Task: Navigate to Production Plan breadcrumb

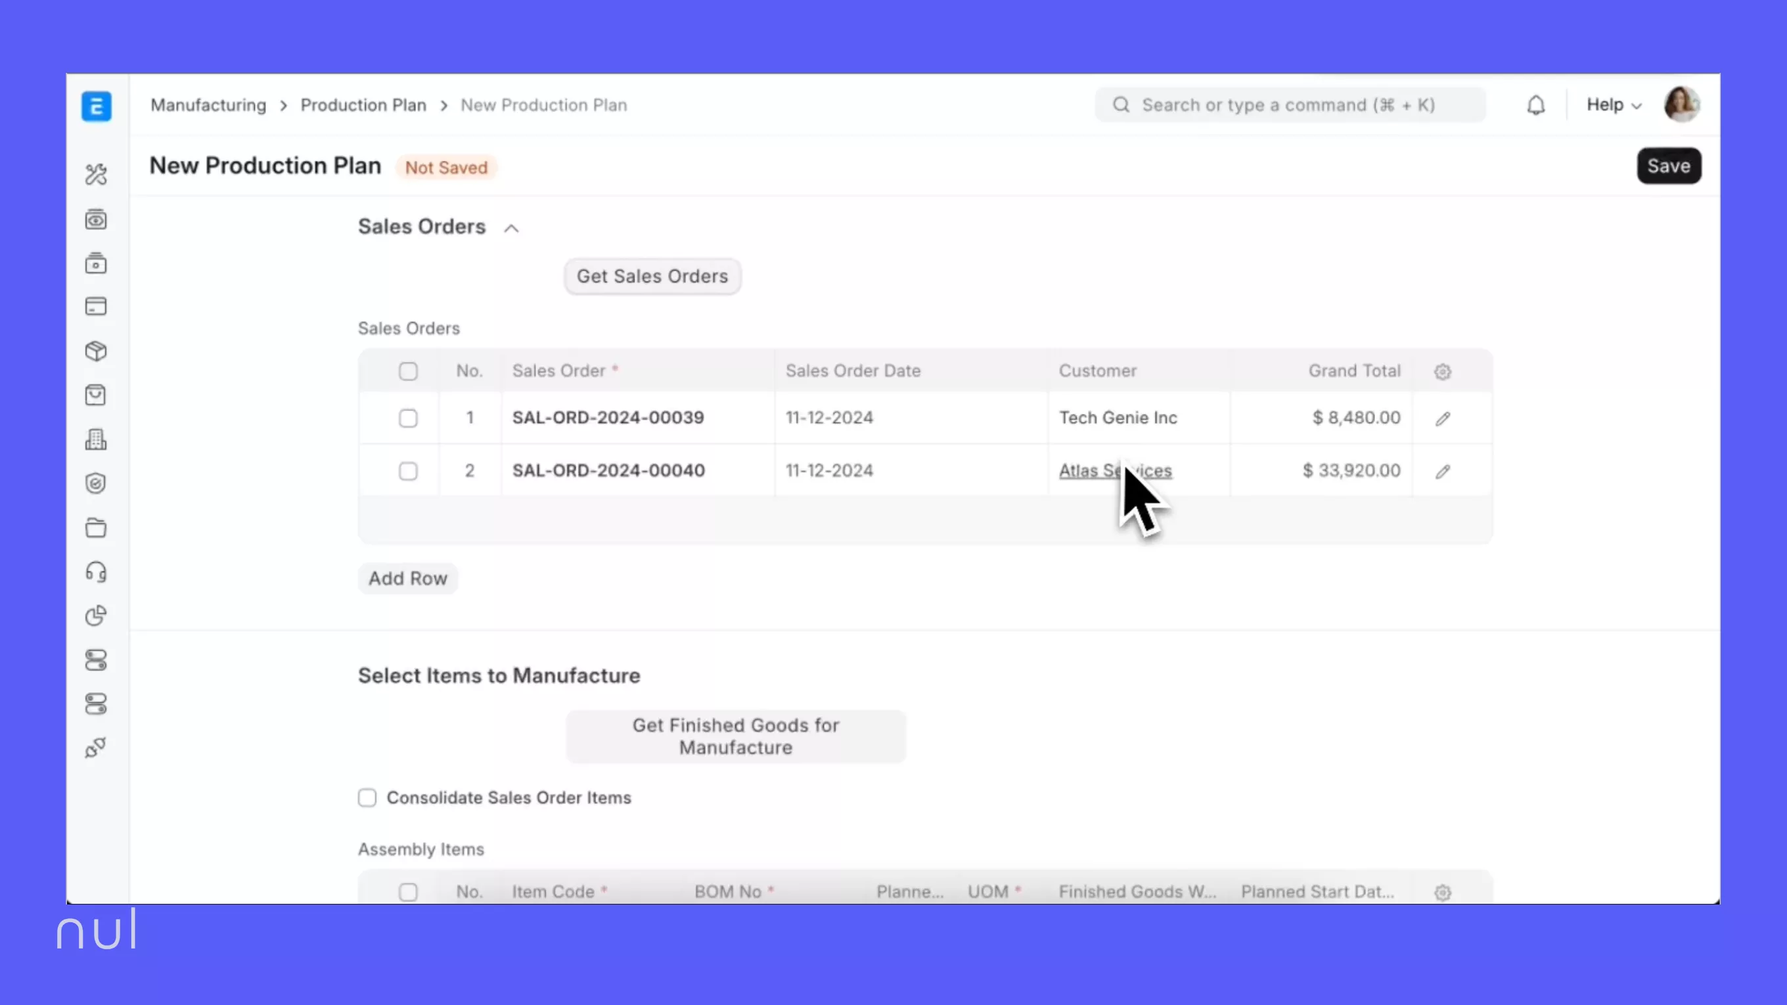Action: coord(363,104)
